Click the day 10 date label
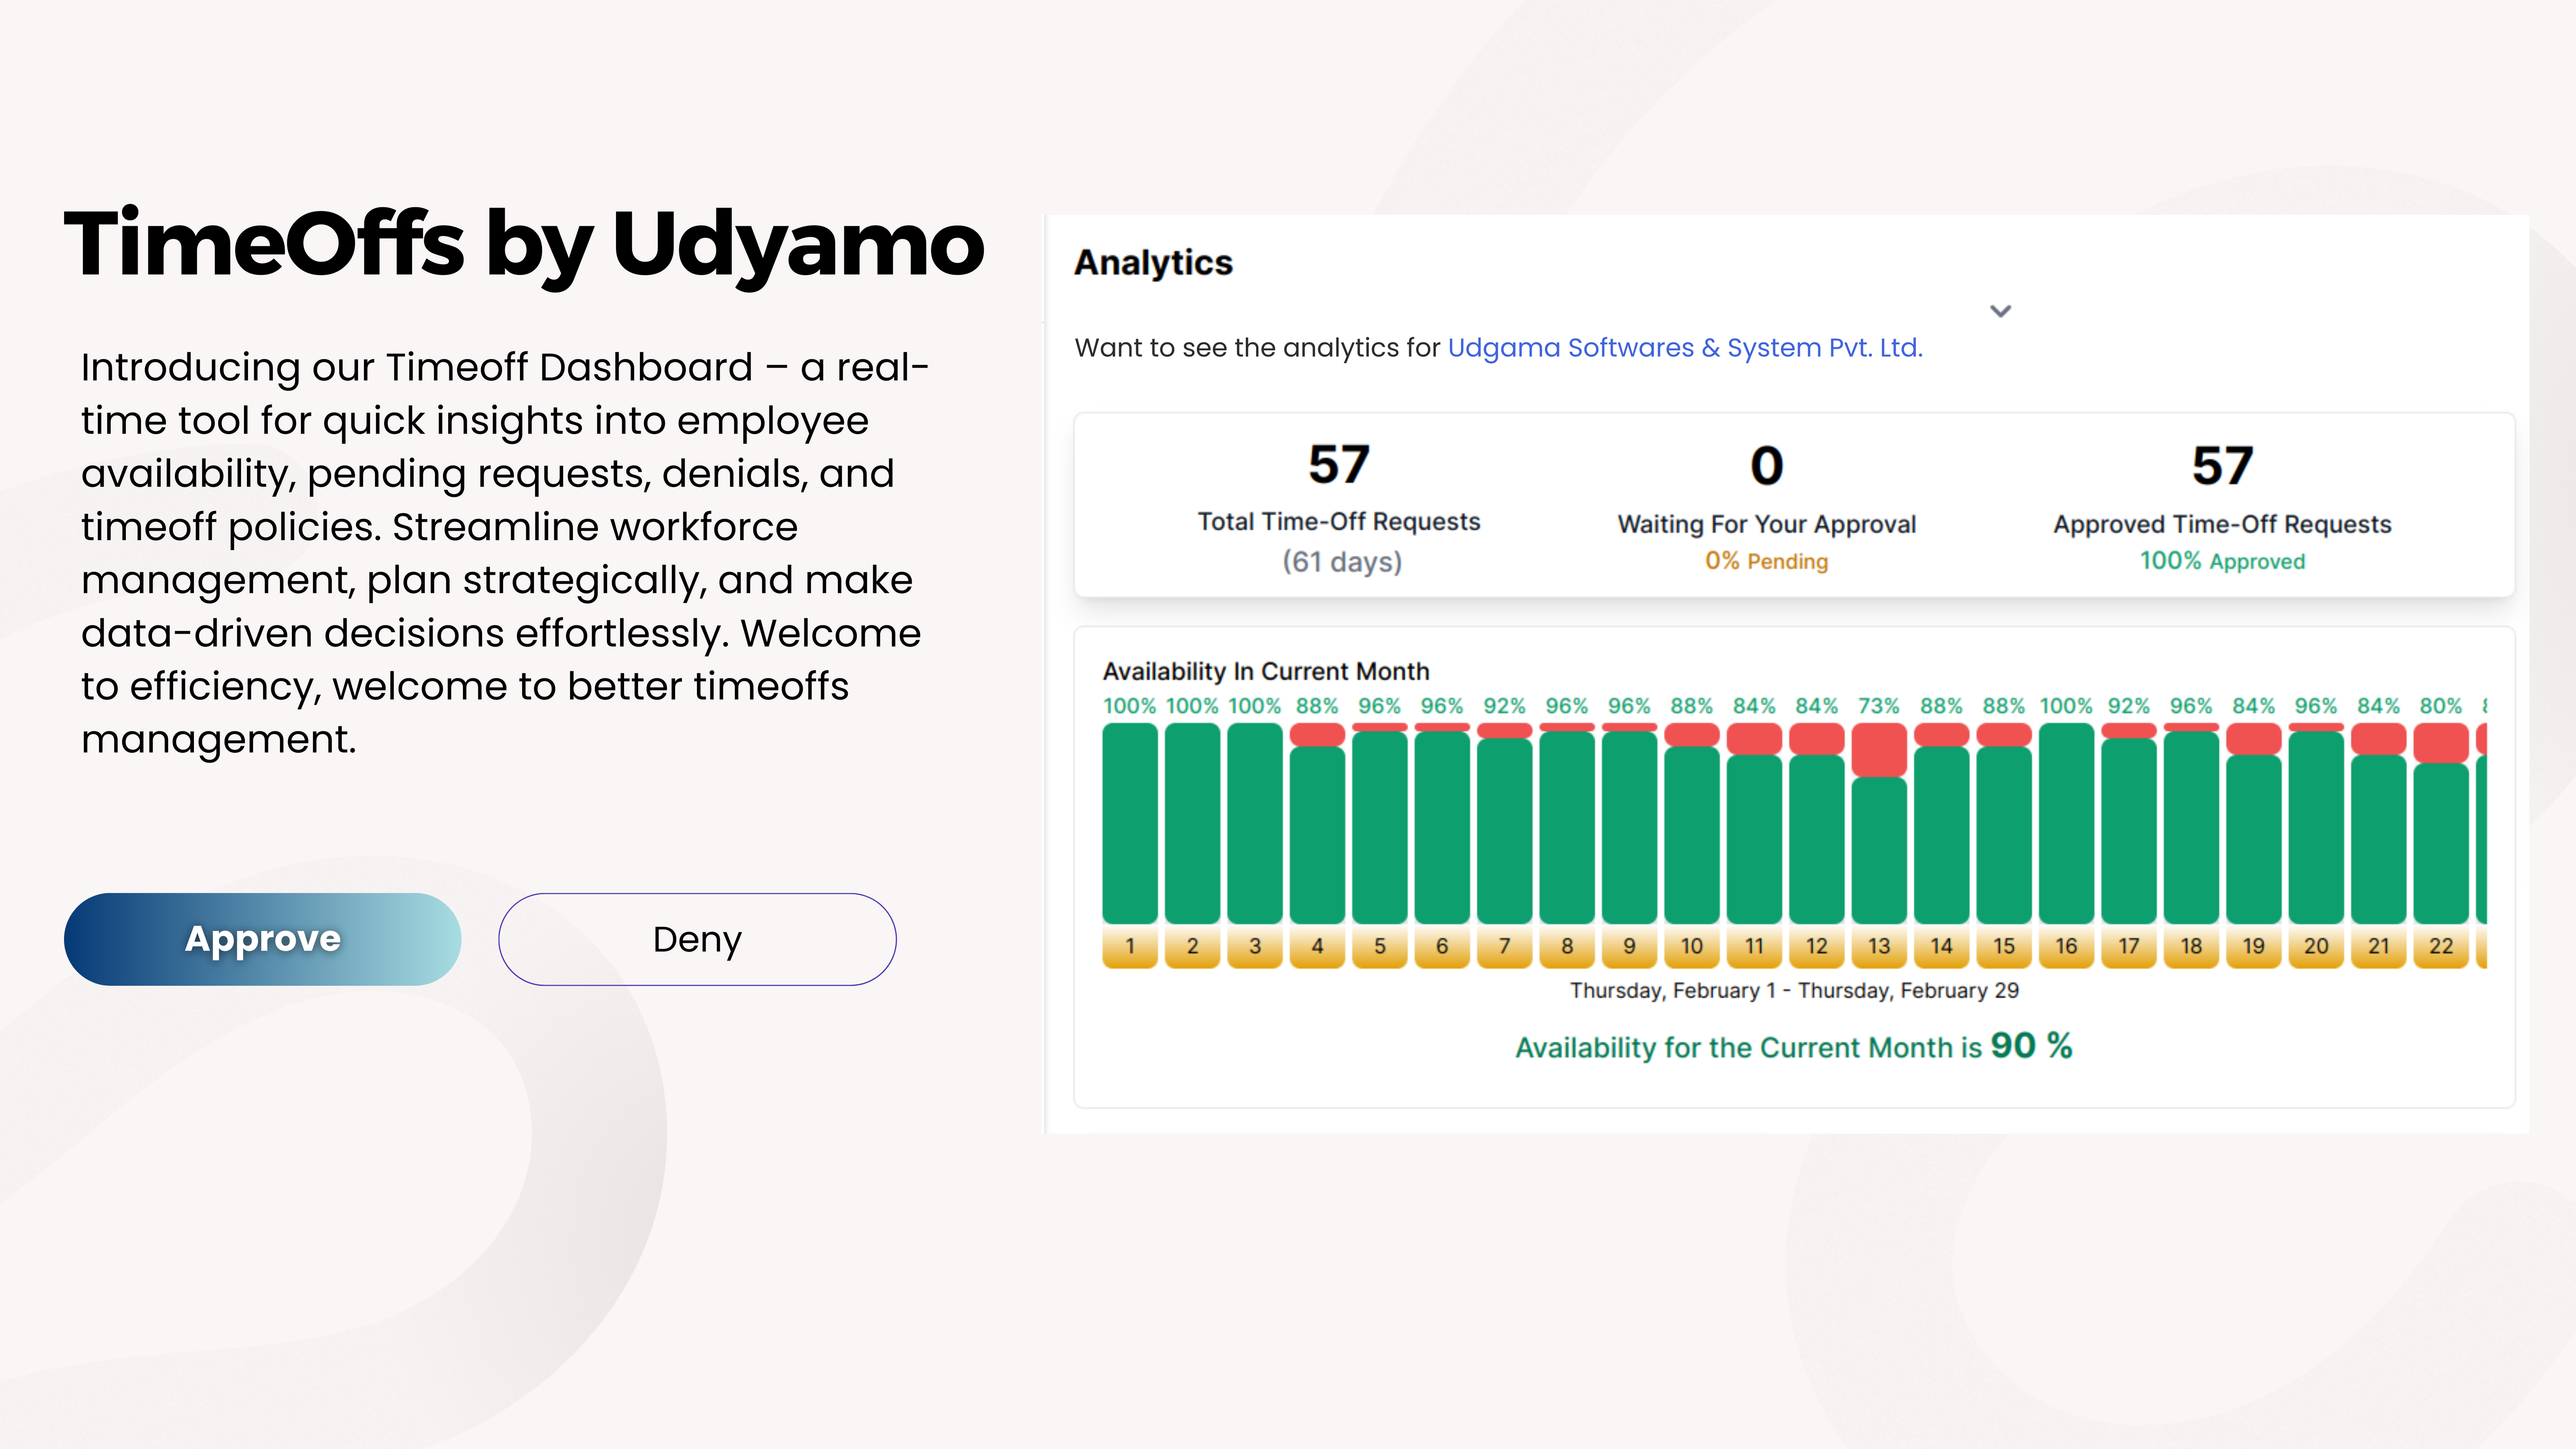 (1692, 946)
